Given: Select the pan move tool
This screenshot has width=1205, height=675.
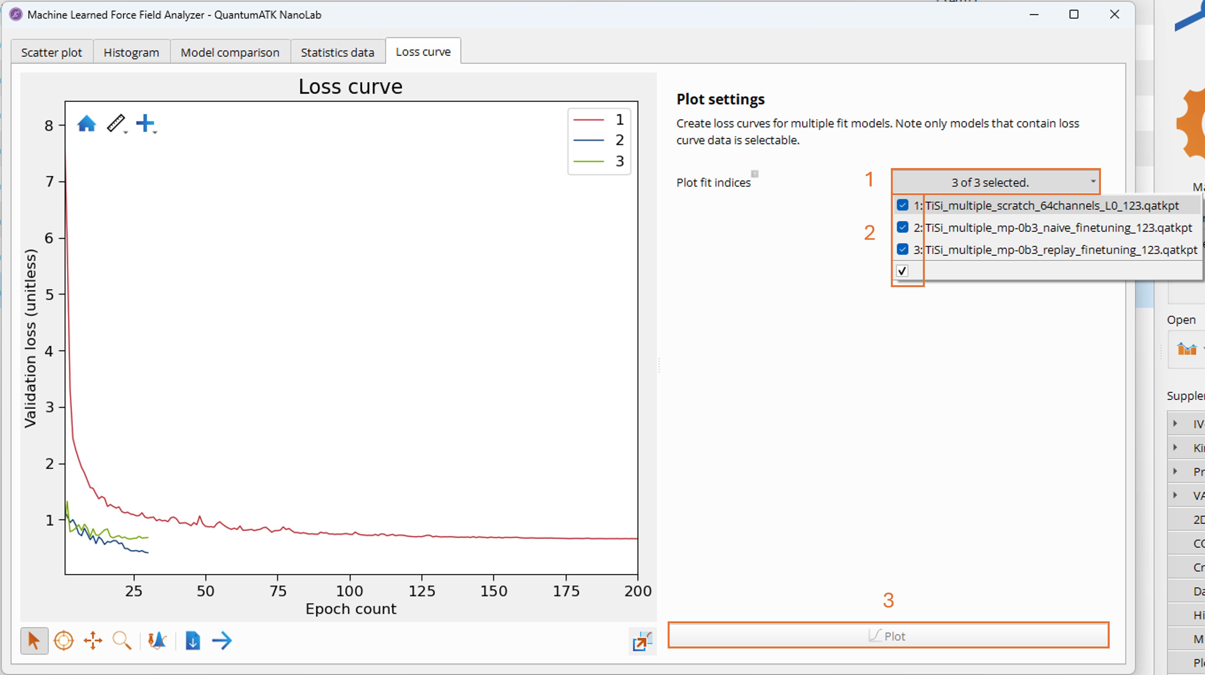Looking at the screenshot, I should coord(93,641).
